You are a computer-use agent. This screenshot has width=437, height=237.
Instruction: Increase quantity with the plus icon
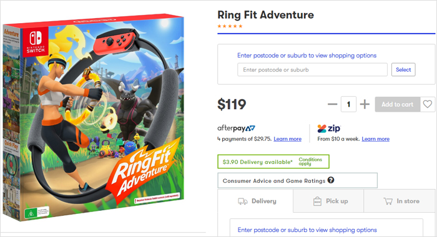coord(365,104)
